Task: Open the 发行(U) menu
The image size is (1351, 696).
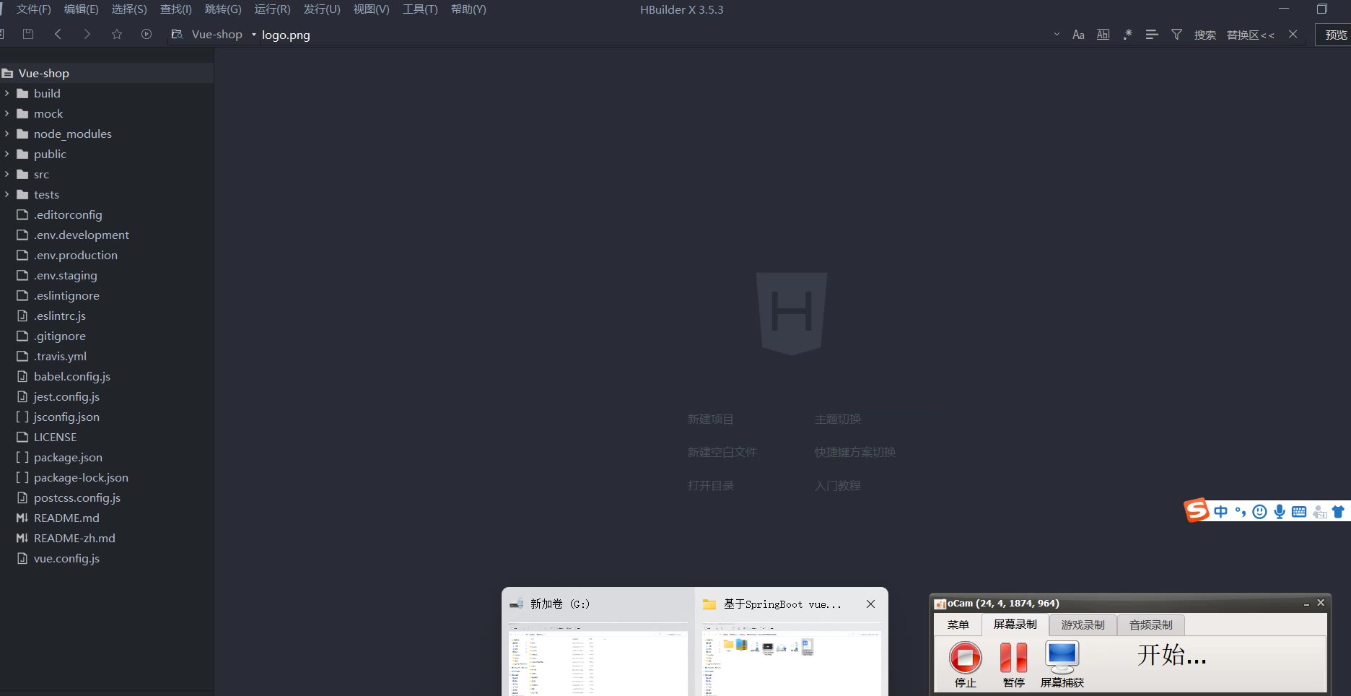Action: (322, 9)
